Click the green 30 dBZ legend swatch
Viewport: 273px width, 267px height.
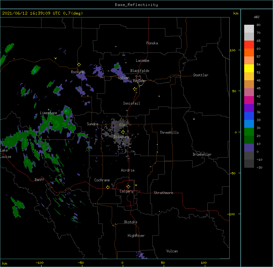point(249,132)
